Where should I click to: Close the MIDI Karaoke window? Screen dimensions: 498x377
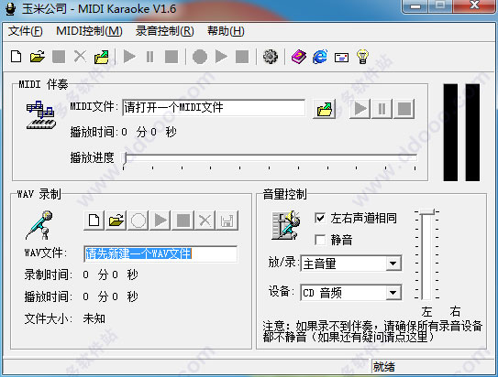click(x=474, y=5)
